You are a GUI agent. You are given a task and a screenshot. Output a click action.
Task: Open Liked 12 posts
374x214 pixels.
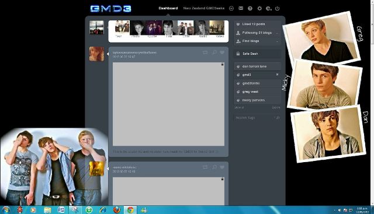click(257, 24)
